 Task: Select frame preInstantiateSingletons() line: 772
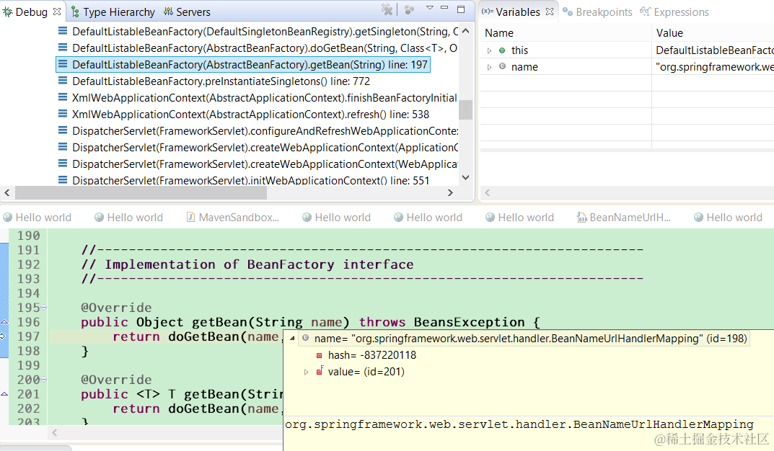(x=221, y=81)
